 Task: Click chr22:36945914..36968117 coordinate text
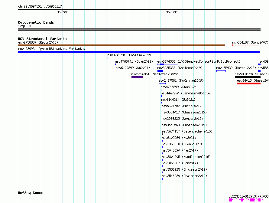click(40, 7)
